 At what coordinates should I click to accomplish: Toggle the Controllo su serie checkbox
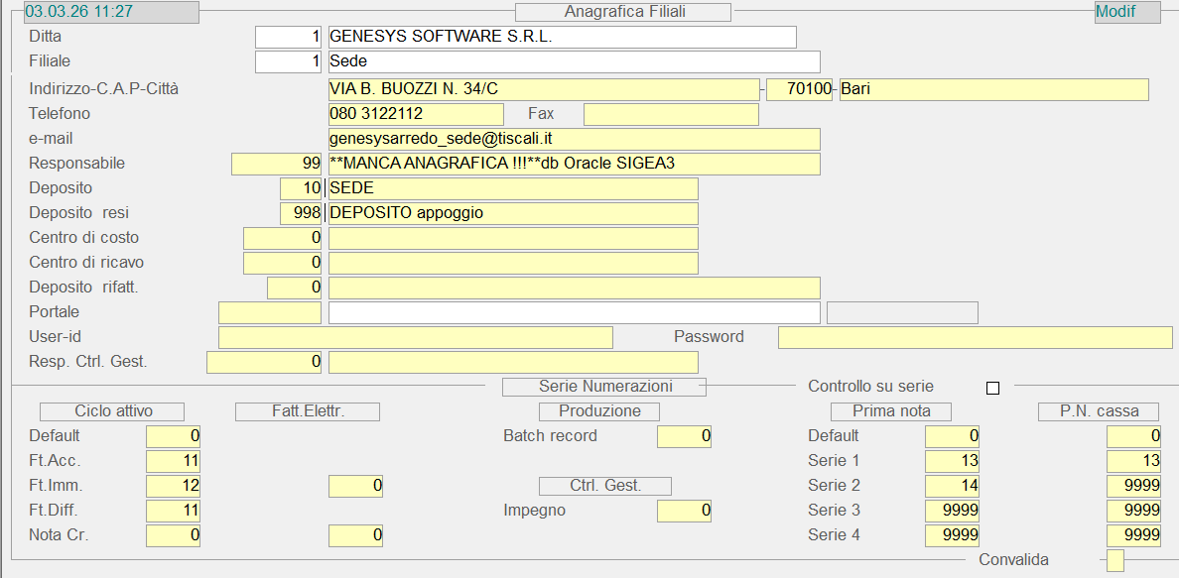[x=992, y=388]
